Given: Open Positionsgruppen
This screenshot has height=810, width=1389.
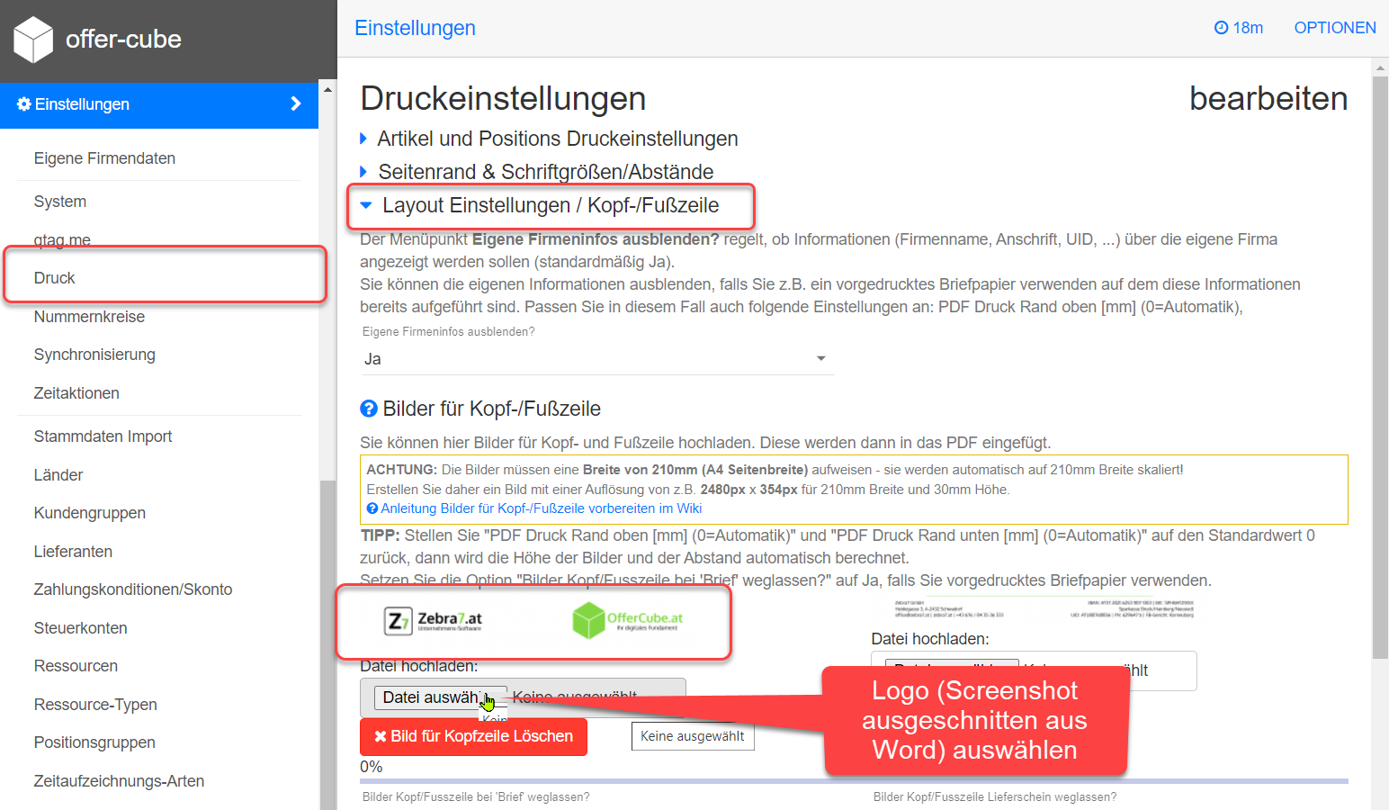Looking at the screenshot, I should pos(94,742).
